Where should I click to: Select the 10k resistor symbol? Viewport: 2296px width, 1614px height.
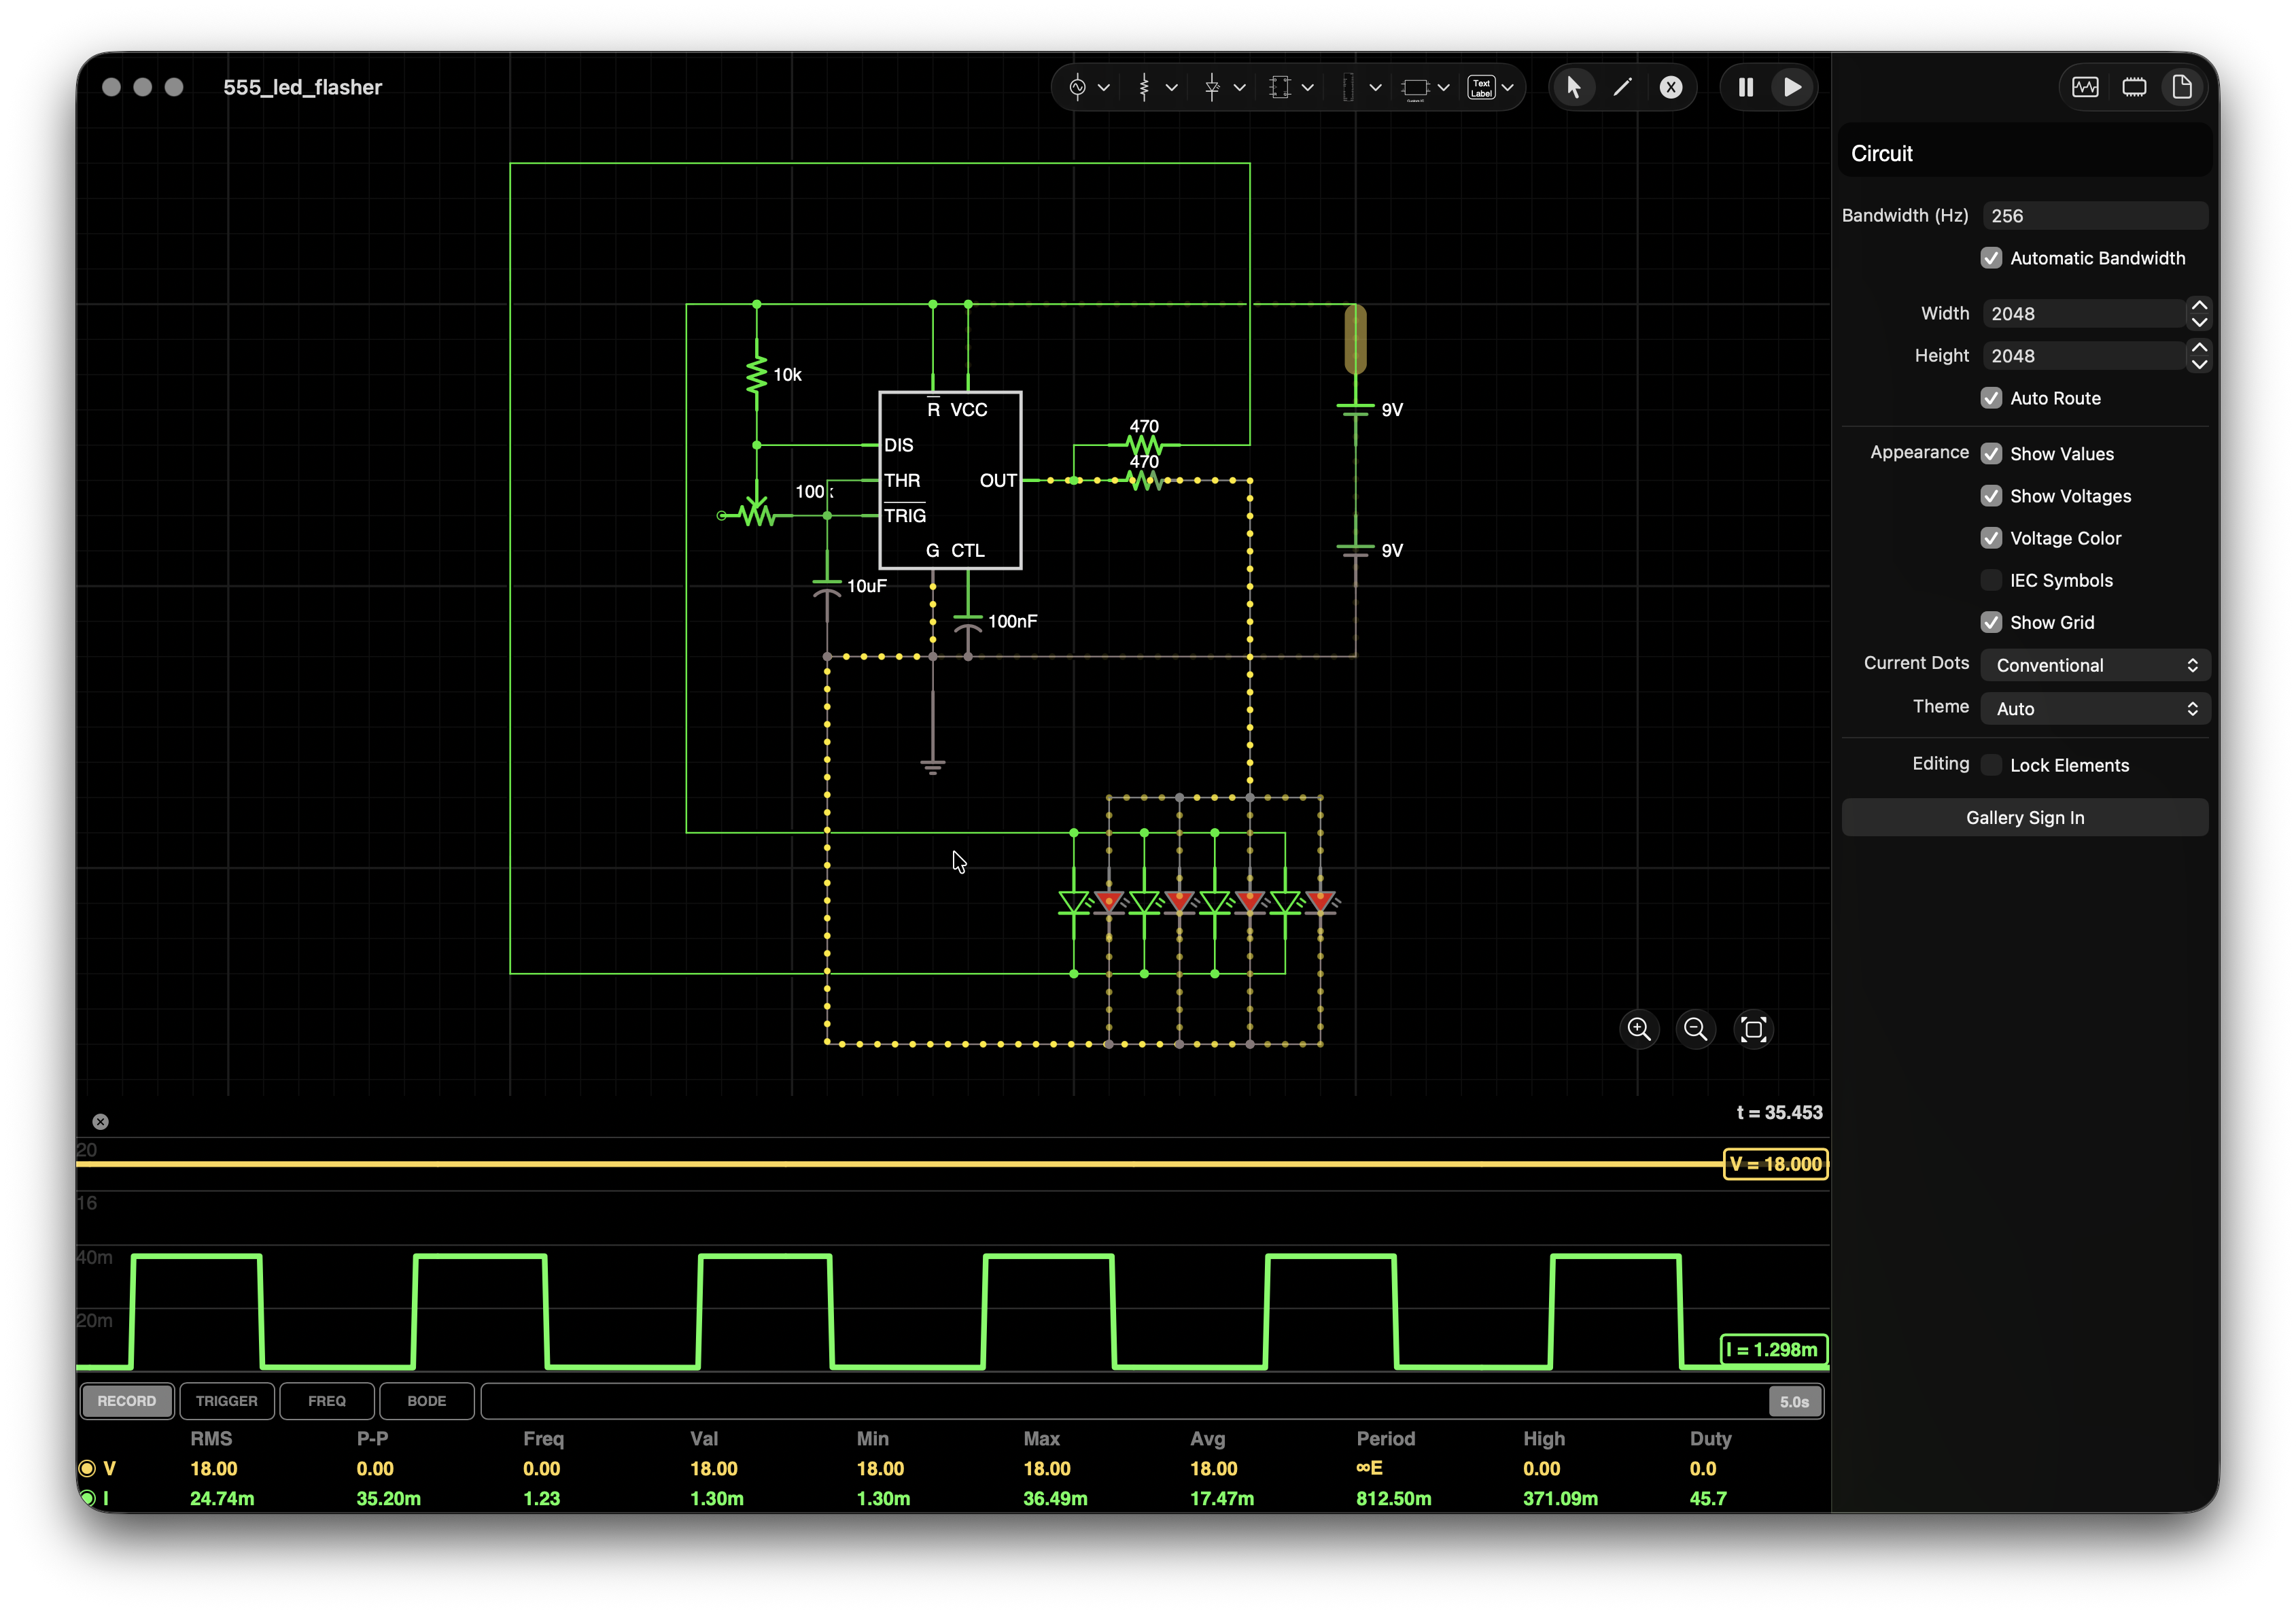(757, 375)
